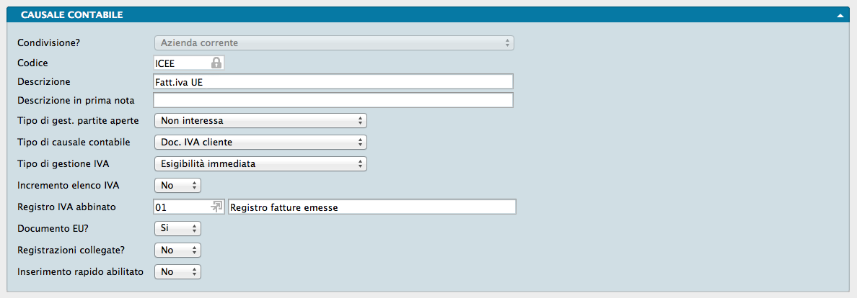Toggle the Documento EU? selector
857x298 pixels.
(x=177, y=229)
